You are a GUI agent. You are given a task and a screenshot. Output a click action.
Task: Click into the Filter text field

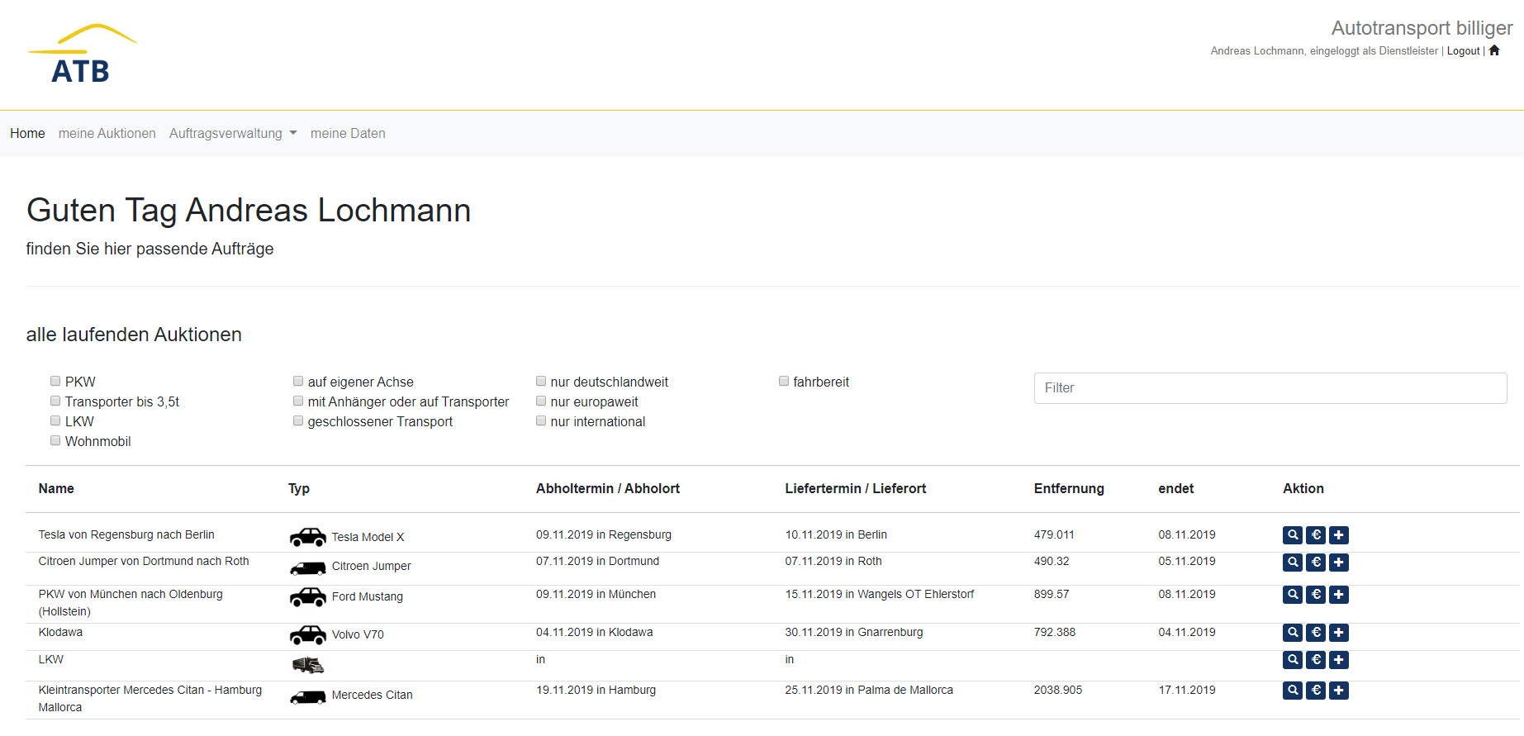tap(1270, 388)
